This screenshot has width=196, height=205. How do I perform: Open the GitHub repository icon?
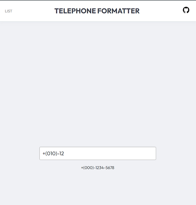click(186, 10)
